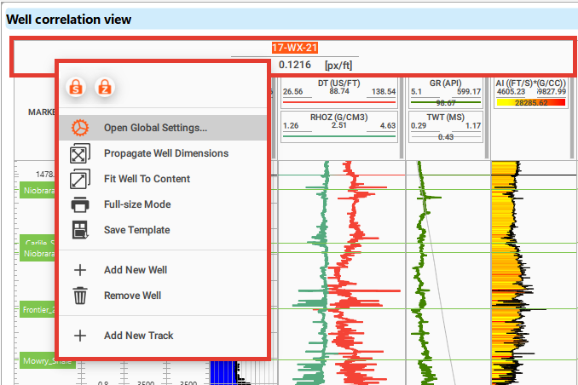Click the Well correlation view title
The height and width of the screenshot is (385, 578).
point(69,19)
